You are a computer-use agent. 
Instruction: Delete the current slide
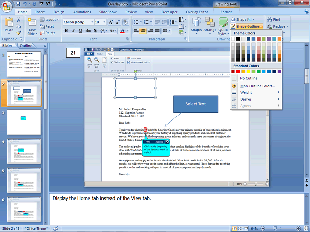pyautogui.click(x=47, y=33)
